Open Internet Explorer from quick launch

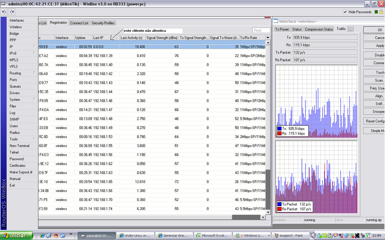click(42, 235)
